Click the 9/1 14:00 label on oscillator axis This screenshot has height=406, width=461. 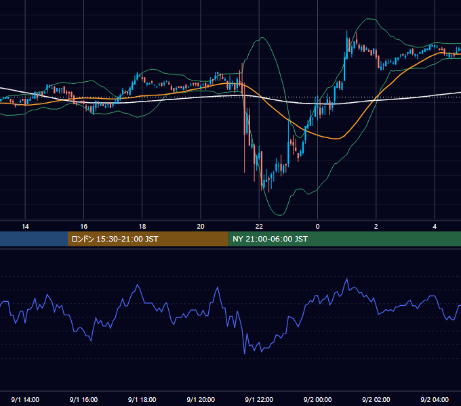tap(25, 400)
